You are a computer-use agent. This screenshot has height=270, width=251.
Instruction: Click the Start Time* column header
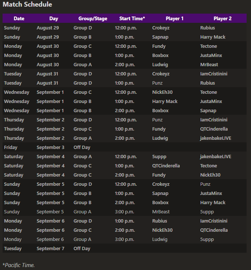click(132, 18)
